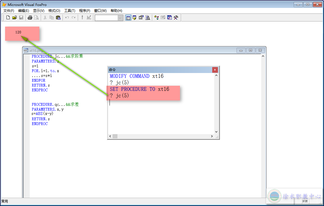Click the 's=1' line in xt16.prg
The height and width of the screenshot is (206, 324).
click(x=35, y=66)
